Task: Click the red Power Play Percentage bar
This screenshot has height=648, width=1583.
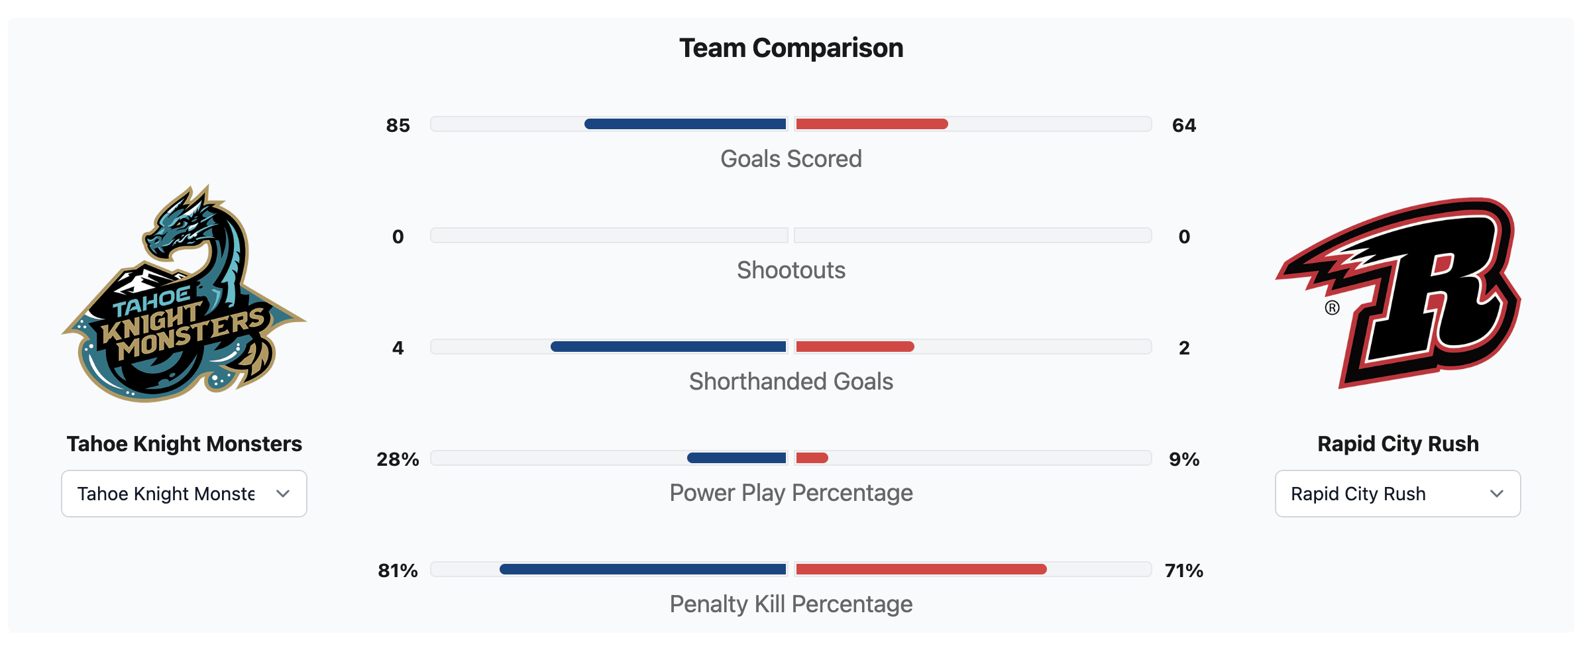Action: tap(812, 458)
